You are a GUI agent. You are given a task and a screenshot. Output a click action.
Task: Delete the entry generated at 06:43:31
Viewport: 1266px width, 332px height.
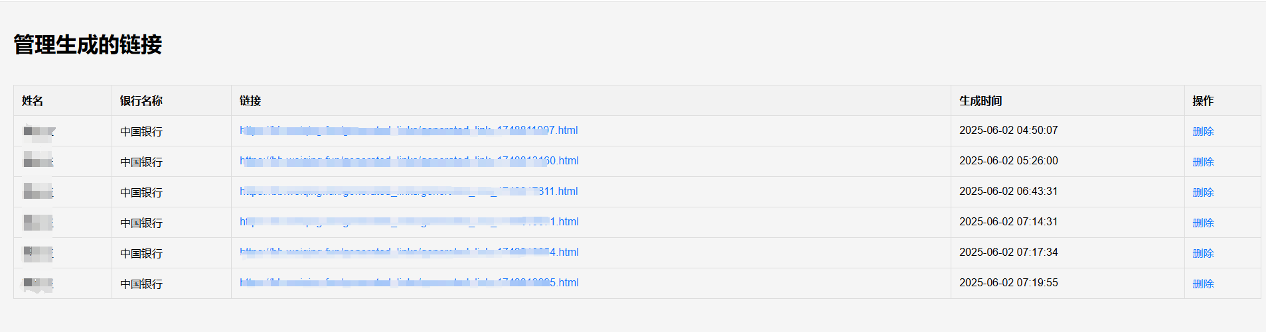[x=1203, y=192]
